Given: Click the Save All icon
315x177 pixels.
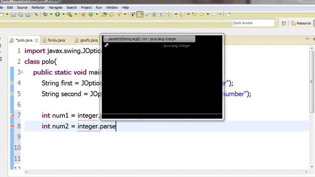Looking at the screenshot, I should (x=21, y=14).
